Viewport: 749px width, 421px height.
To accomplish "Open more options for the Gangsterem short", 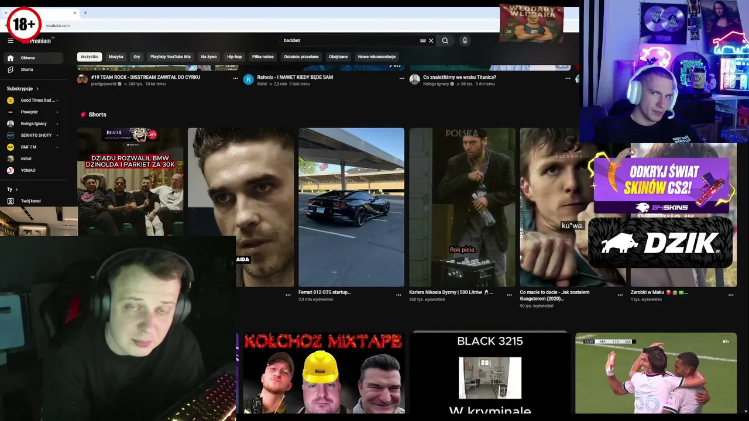I will pos(620,295).
